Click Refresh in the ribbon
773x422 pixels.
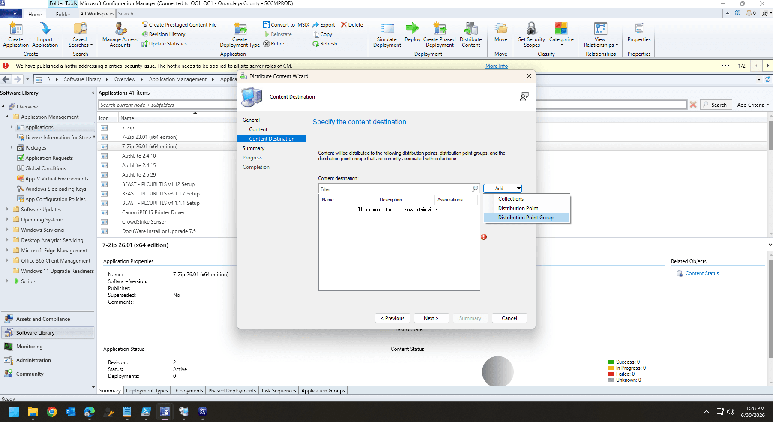pyautogui.click(x=325, y=44)
